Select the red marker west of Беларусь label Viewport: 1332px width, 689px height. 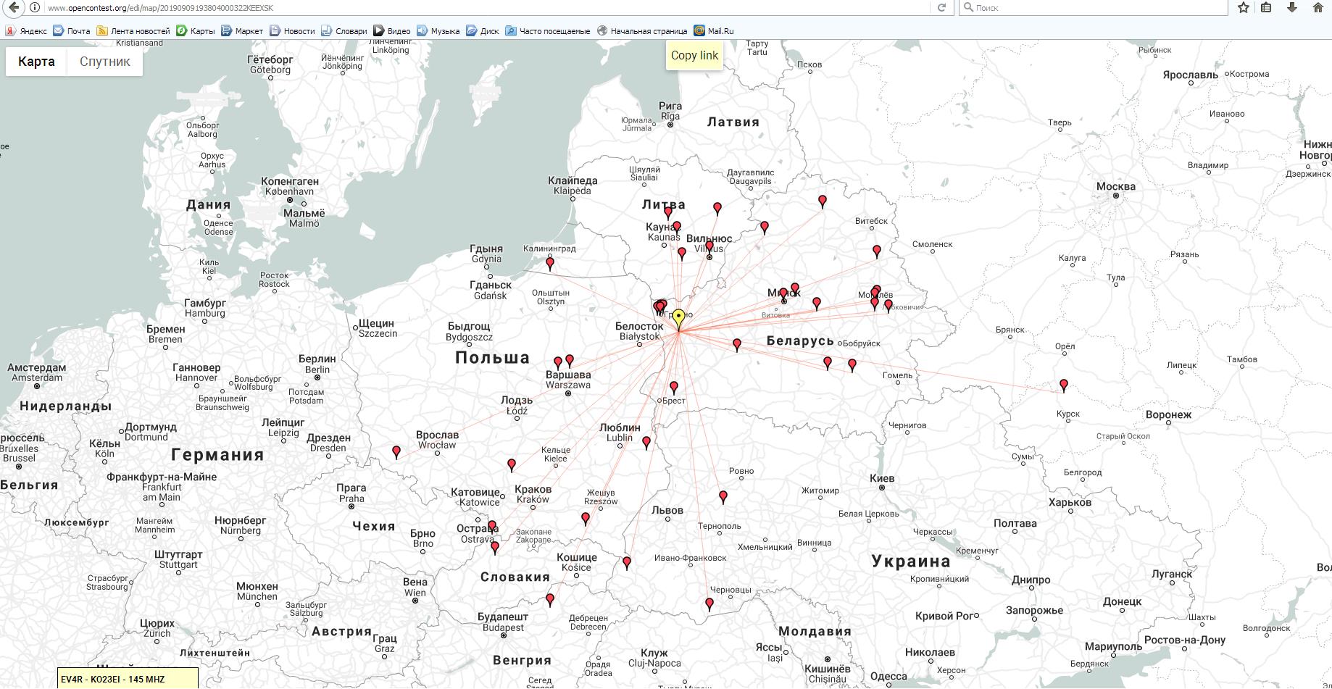tap(736, 344)
